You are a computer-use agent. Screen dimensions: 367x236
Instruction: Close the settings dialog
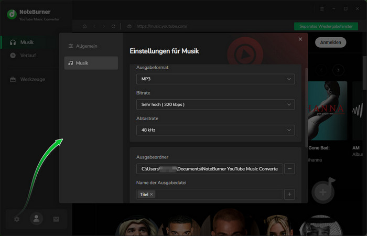[300, 39]
